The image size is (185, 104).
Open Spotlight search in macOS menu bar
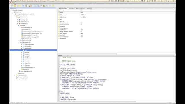173,1
